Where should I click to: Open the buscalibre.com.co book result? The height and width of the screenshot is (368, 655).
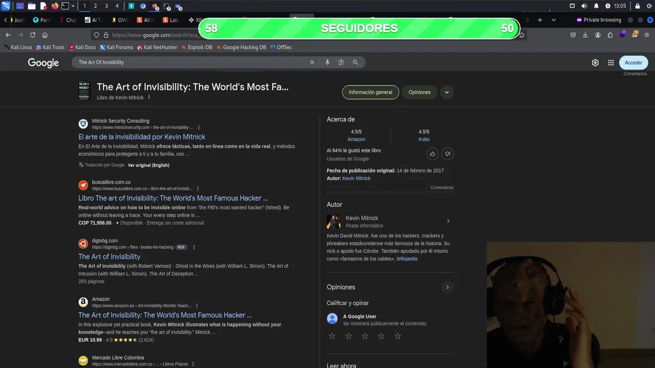coord(173,198)
